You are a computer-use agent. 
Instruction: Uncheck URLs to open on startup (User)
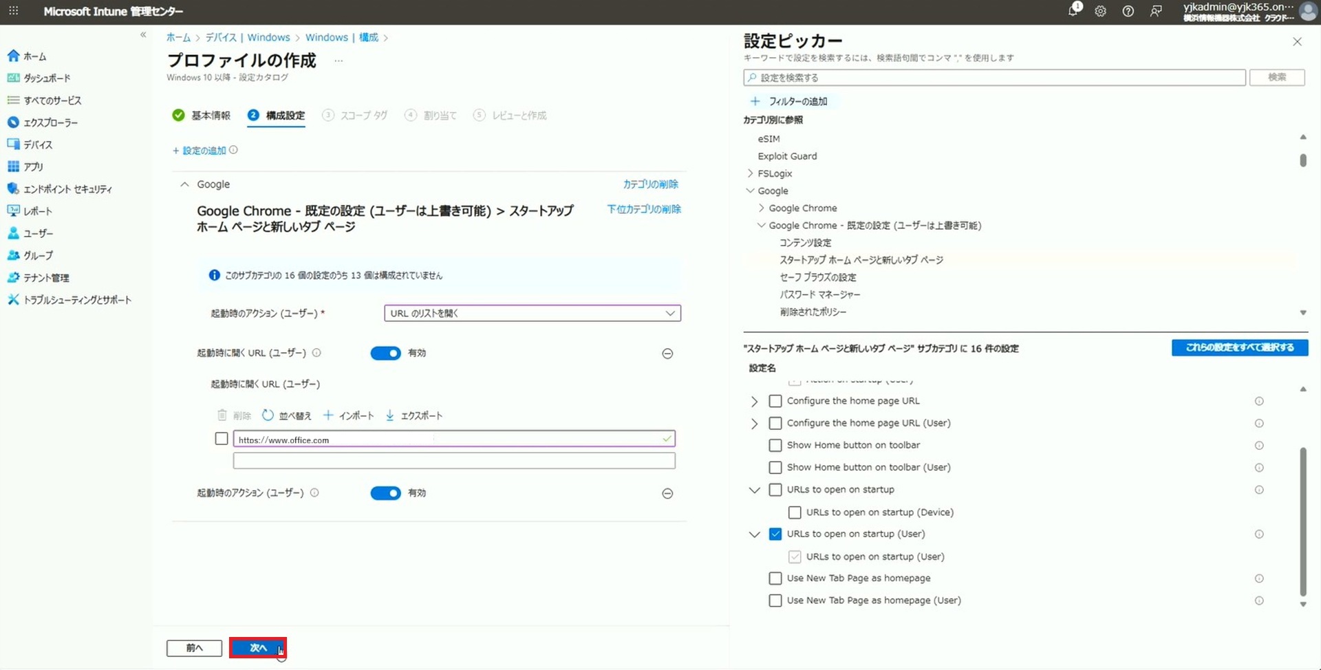(775, 534)
